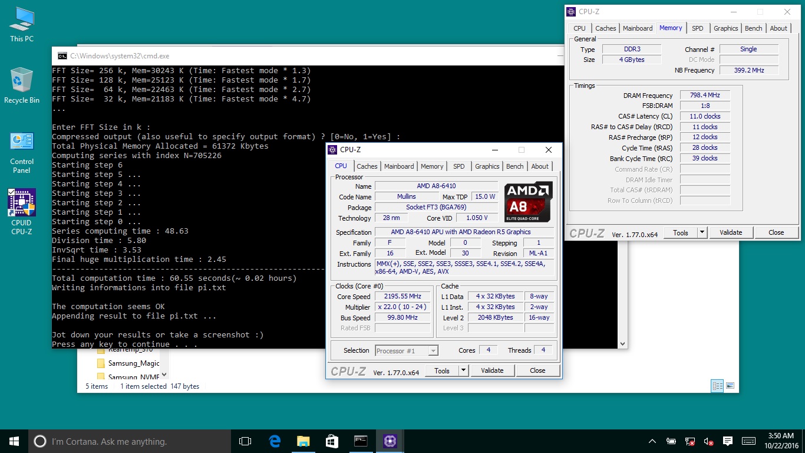Click the muted volume tray icon
The height and width of the screenshot is (453, 805).
tap(709, 441)
